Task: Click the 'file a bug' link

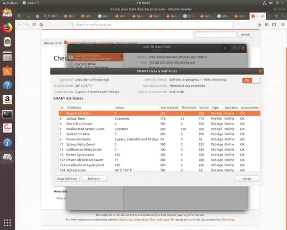Action: tap(228, 219)
